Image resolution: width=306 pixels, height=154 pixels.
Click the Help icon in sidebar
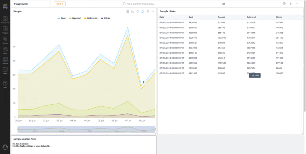[x=5, y=84]
